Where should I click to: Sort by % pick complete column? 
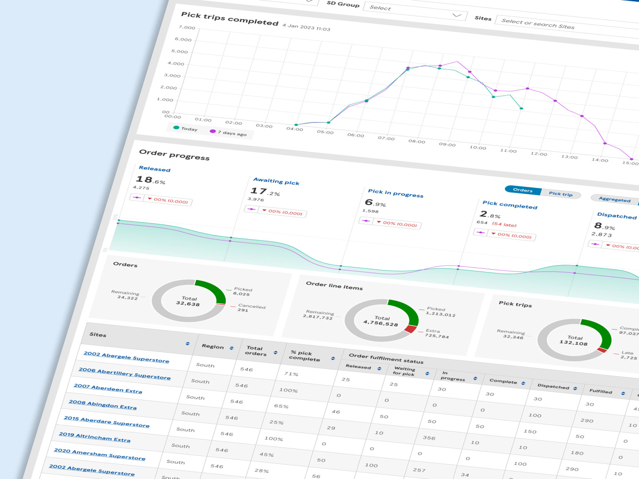(x=333, y=358)
